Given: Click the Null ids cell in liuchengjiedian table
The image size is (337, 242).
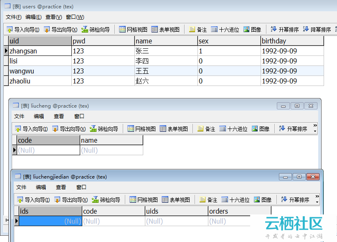Looking at the screenshot, I should point(51,221).
